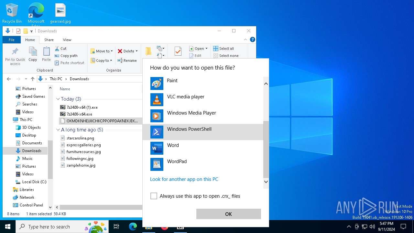Click Rename in Organize group
The width and height of the screenshot is (414, 233).
click(x=127, y=61)
